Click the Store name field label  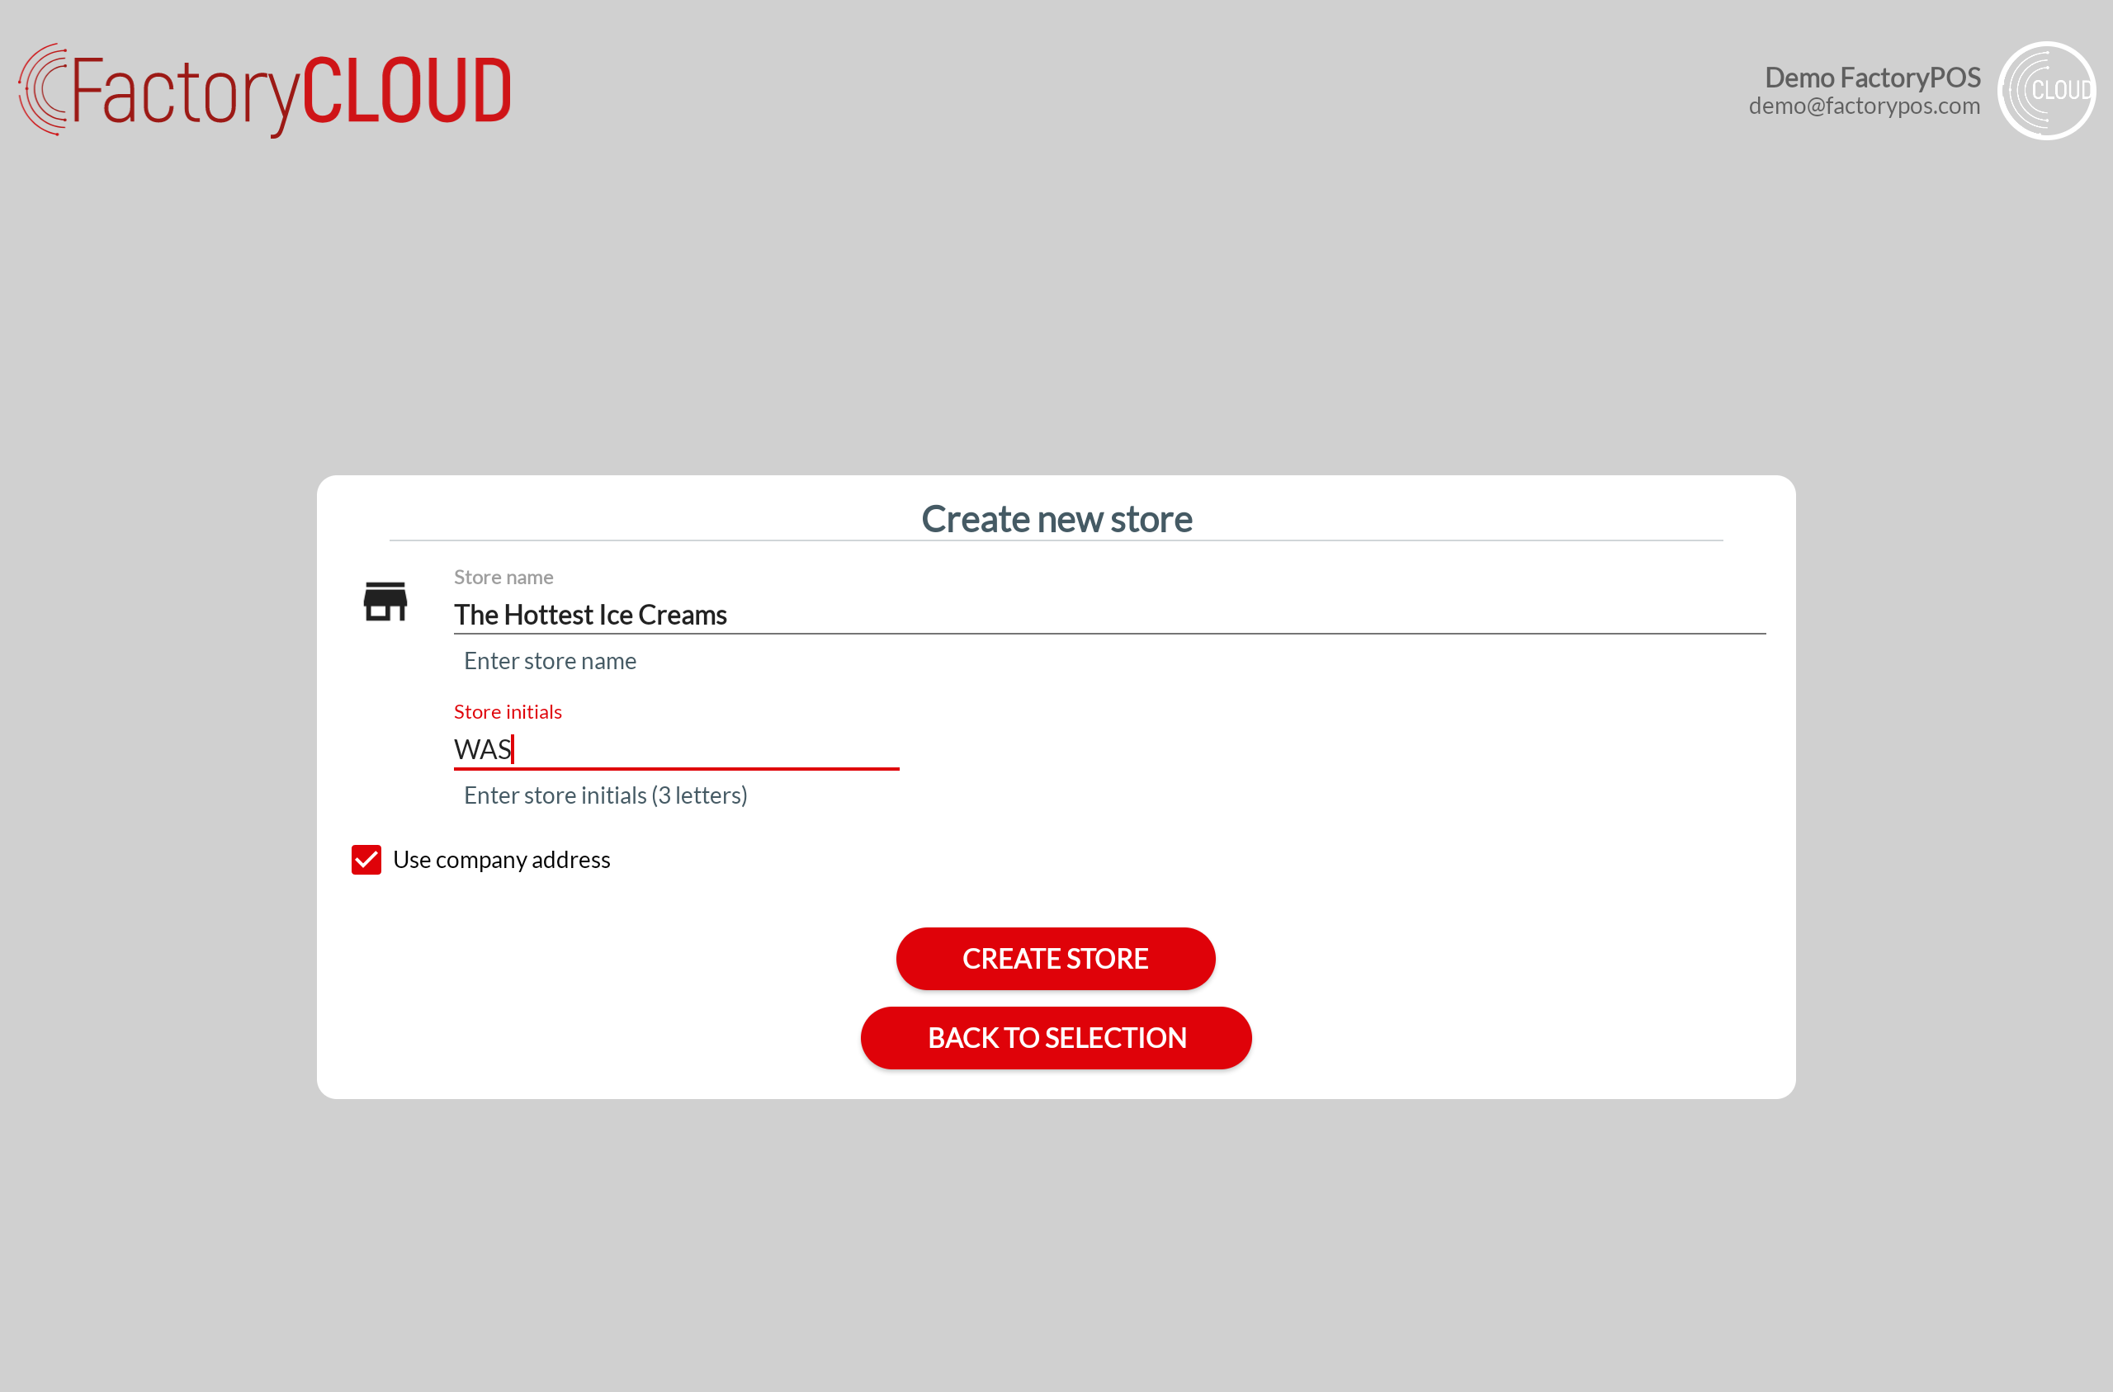coord(503,577)
